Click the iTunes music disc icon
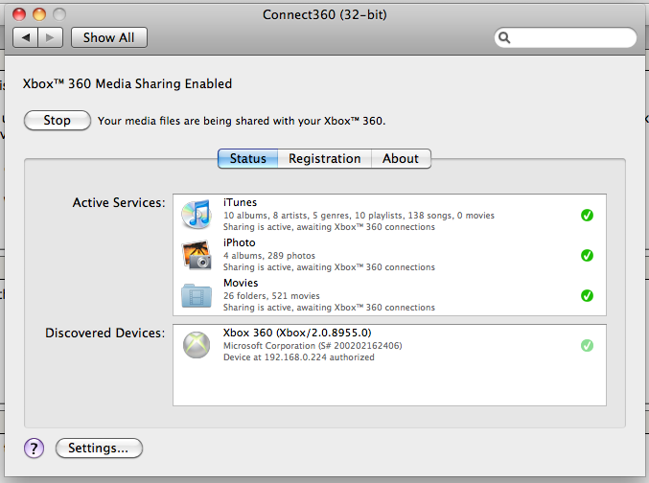649x483 pixels. [x=197, y=215]
